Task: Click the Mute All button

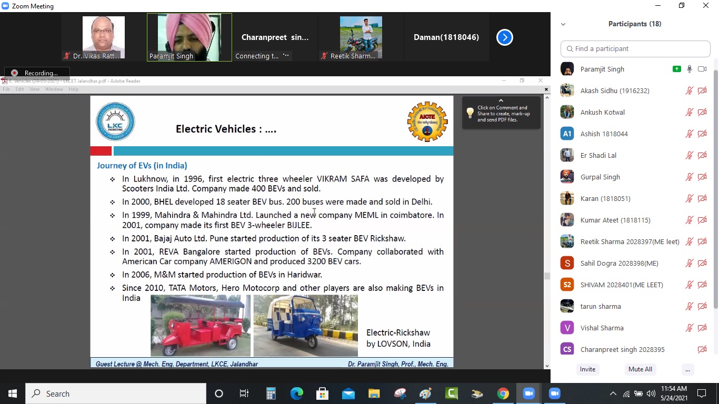Action: tap(640, 369)
